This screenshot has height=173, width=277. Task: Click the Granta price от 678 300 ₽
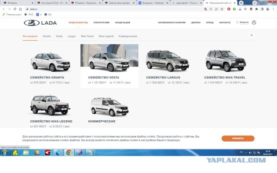[x=38, y=83]
